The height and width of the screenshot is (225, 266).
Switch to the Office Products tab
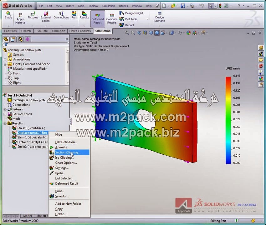(x=80, y=31)
